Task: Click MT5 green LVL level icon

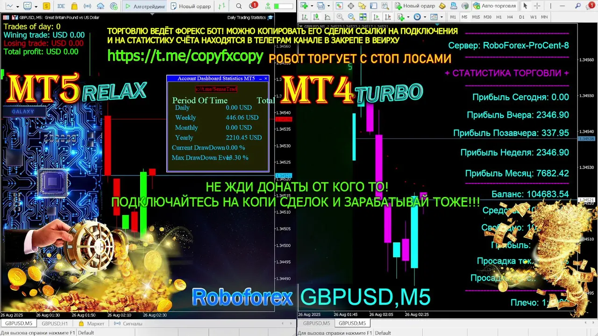Action: (x=268, y=6)
